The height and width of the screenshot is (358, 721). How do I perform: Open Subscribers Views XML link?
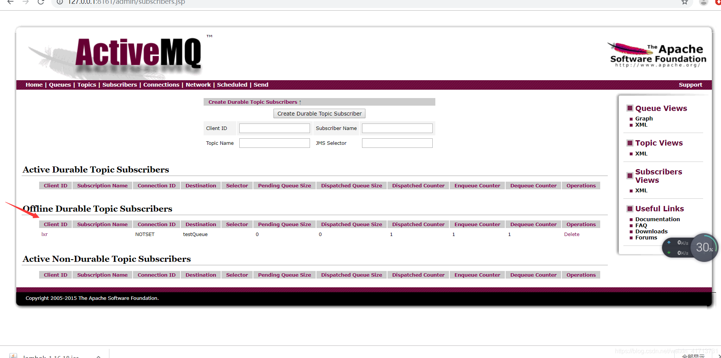(641, 190)
